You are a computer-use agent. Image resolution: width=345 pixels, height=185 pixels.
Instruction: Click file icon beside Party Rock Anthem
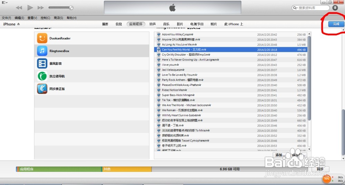(x=159, y=80)
